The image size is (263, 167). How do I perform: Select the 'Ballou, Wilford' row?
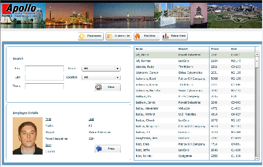(195, 115)
